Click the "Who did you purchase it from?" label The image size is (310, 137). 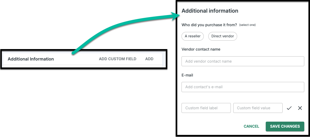[x=209, y=25]
